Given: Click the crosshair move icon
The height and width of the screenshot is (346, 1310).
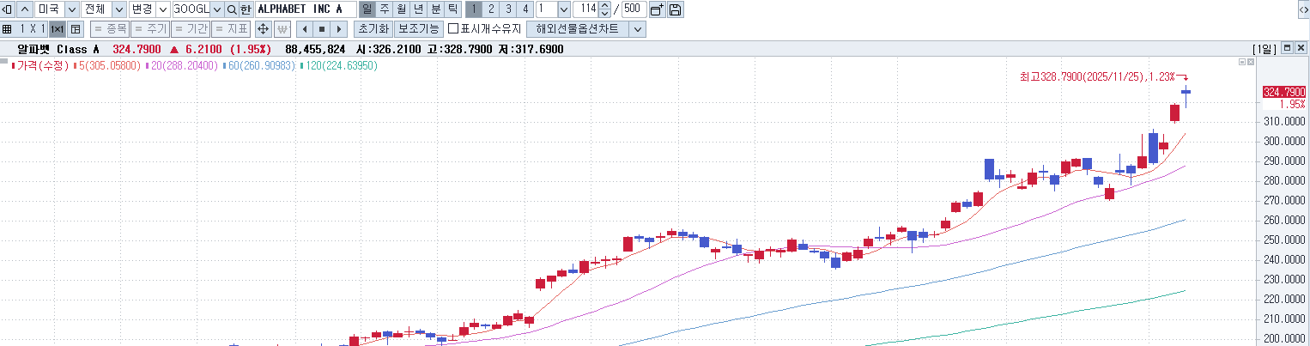Looking at the screenshot, I should coord(264,29).
